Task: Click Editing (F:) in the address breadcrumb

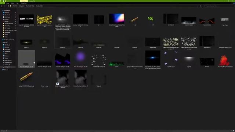Action: tap(21, 6)
